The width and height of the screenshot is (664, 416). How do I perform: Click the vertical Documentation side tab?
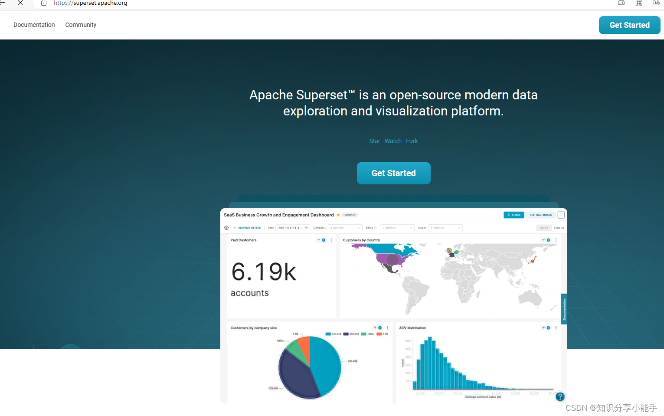click(x=564, y=309)
